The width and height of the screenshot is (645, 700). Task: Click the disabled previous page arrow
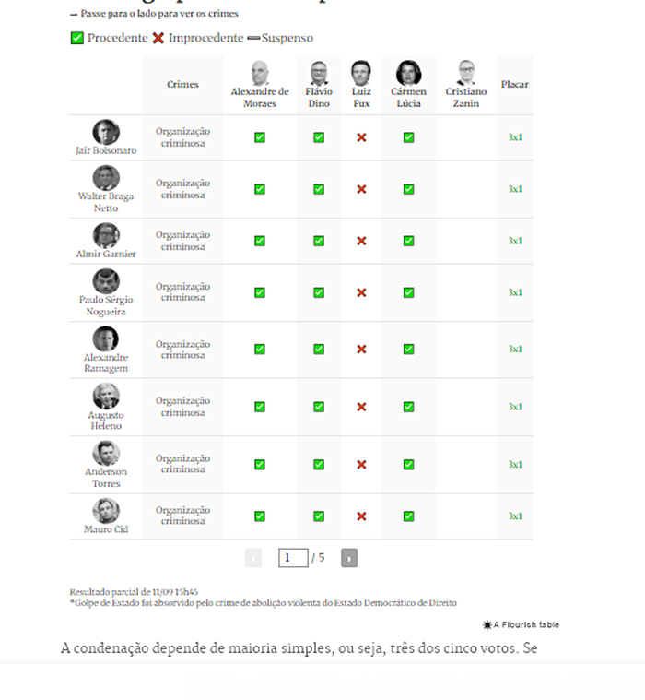coord(253,558)
